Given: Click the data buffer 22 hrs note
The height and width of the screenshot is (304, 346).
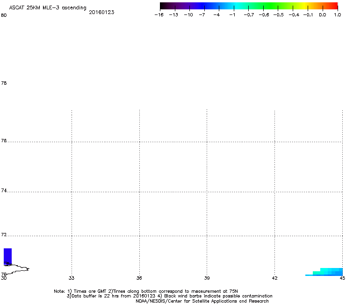Looking at the screenshot, I should pyautogui.click(x=111, y=296).
